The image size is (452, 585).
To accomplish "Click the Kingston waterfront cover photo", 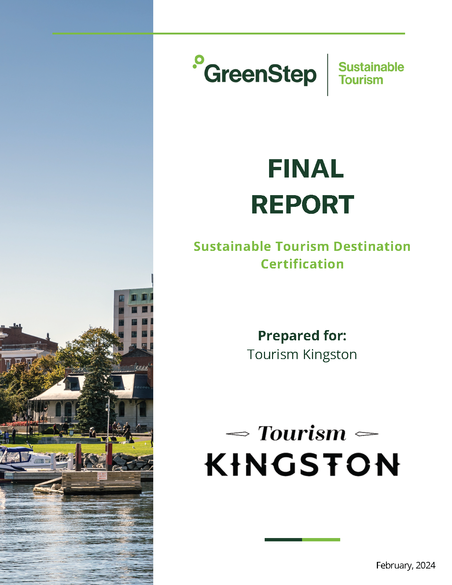I will [x=77, y=292].
